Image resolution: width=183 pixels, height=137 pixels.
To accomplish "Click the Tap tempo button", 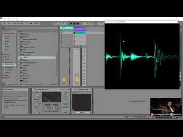I will tap(9, 24).
